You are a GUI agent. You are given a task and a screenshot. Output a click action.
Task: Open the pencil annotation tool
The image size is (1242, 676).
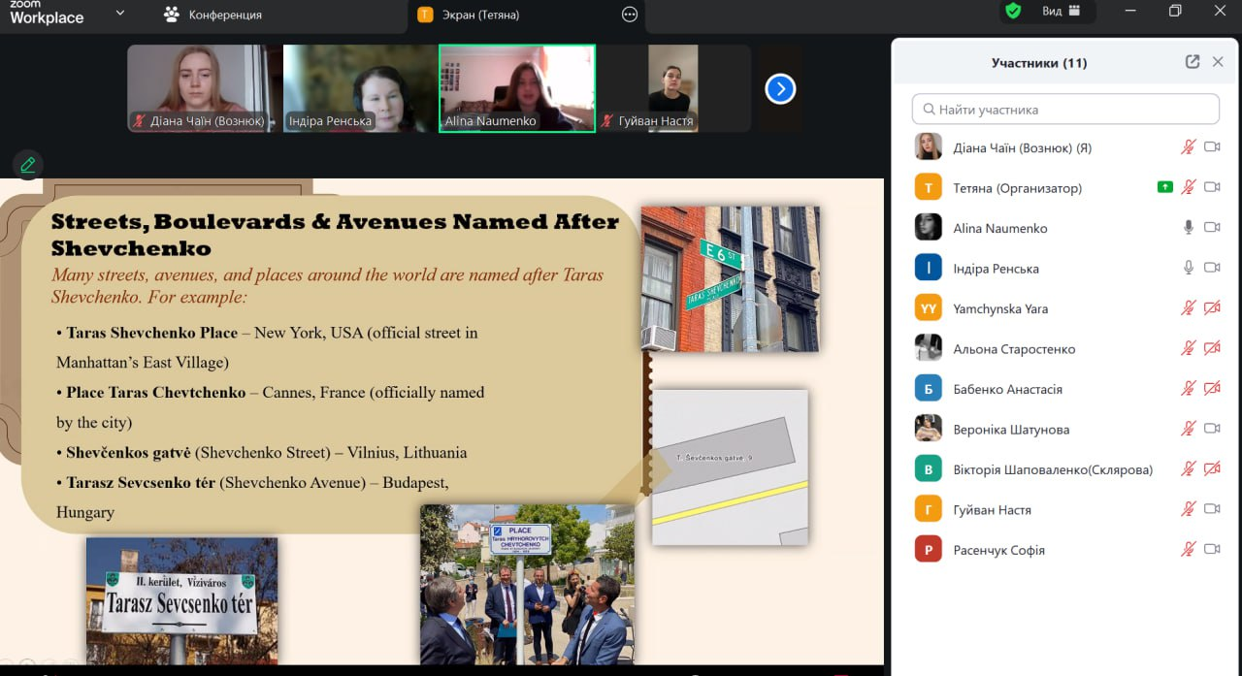click(x=28, y=165)
